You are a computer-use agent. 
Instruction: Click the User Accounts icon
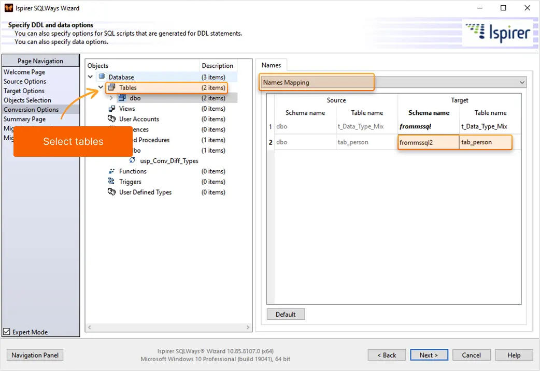(111, 118)
